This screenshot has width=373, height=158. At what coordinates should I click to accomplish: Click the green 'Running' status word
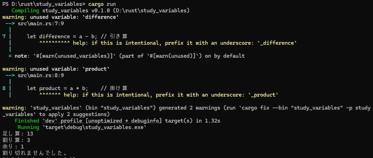pos(28,127)
